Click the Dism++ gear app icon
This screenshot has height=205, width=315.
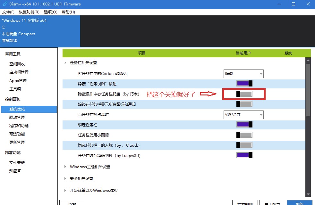pyautogui.click(x=5, y=4)
